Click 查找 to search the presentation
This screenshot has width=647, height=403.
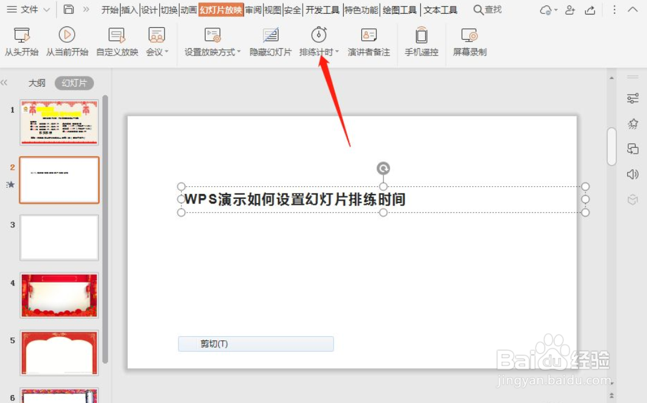(487, 10)
